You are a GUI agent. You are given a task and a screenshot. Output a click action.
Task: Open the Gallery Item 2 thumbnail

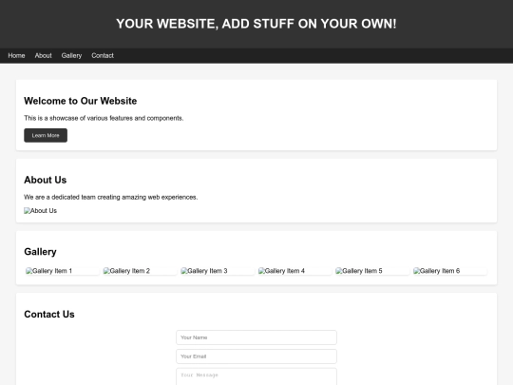140,271
